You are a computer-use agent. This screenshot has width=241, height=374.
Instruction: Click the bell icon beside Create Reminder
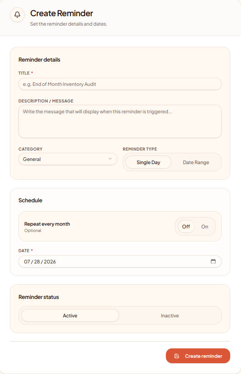click(17, 15)
